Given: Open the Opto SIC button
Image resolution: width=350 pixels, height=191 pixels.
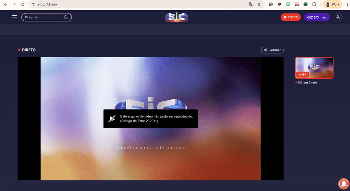Looking at the screenshot, I should (317, 17).
